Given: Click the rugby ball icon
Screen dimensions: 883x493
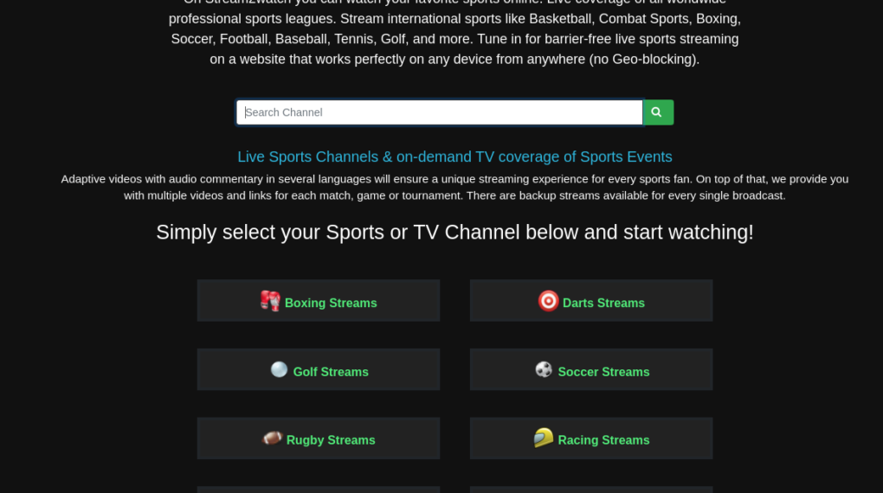Looking at the screenshot, I should coord(273,438).
